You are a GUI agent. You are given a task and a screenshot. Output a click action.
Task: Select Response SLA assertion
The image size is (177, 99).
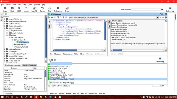pos(58,77)
